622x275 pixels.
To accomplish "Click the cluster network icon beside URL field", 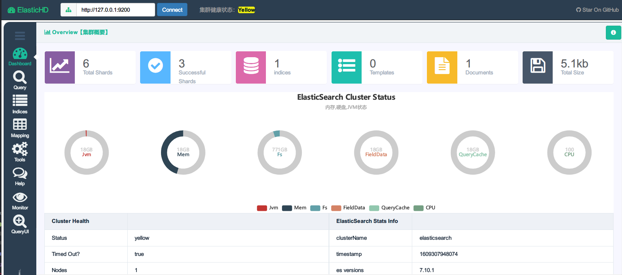I will (x=69, y=10).
